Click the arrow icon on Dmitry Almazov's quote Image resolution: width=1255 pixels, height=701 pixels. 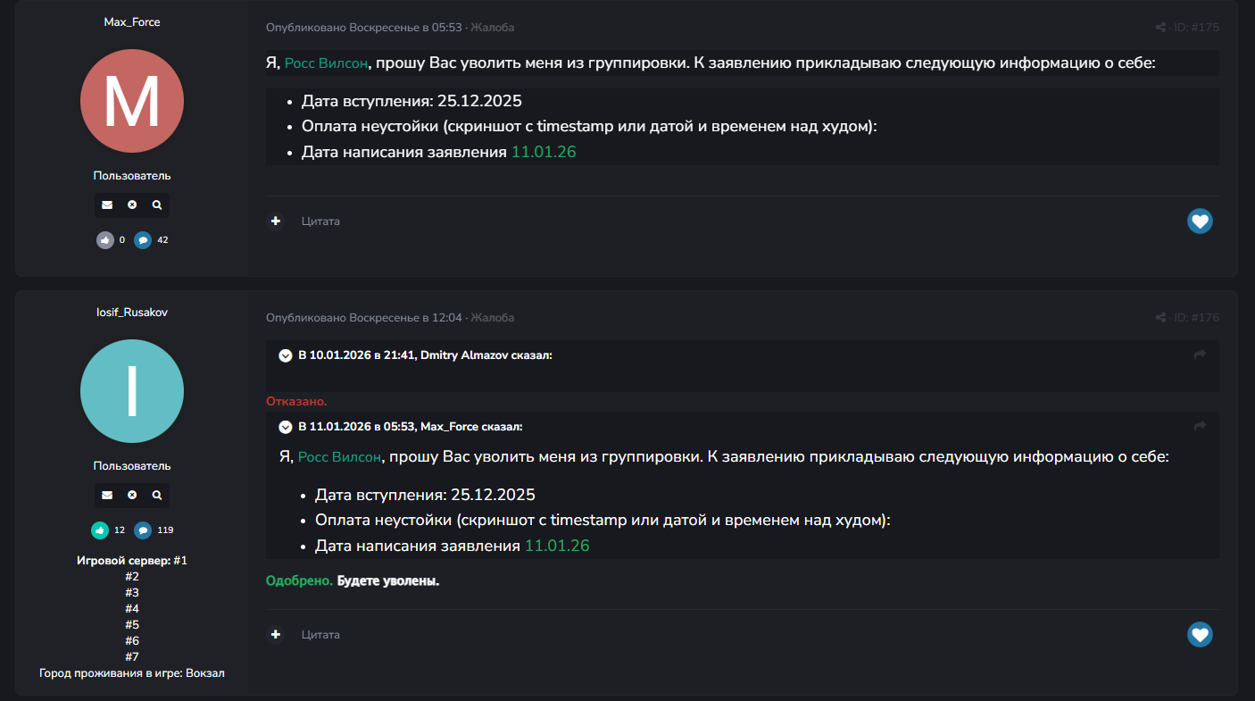[x=1200, y=355]
